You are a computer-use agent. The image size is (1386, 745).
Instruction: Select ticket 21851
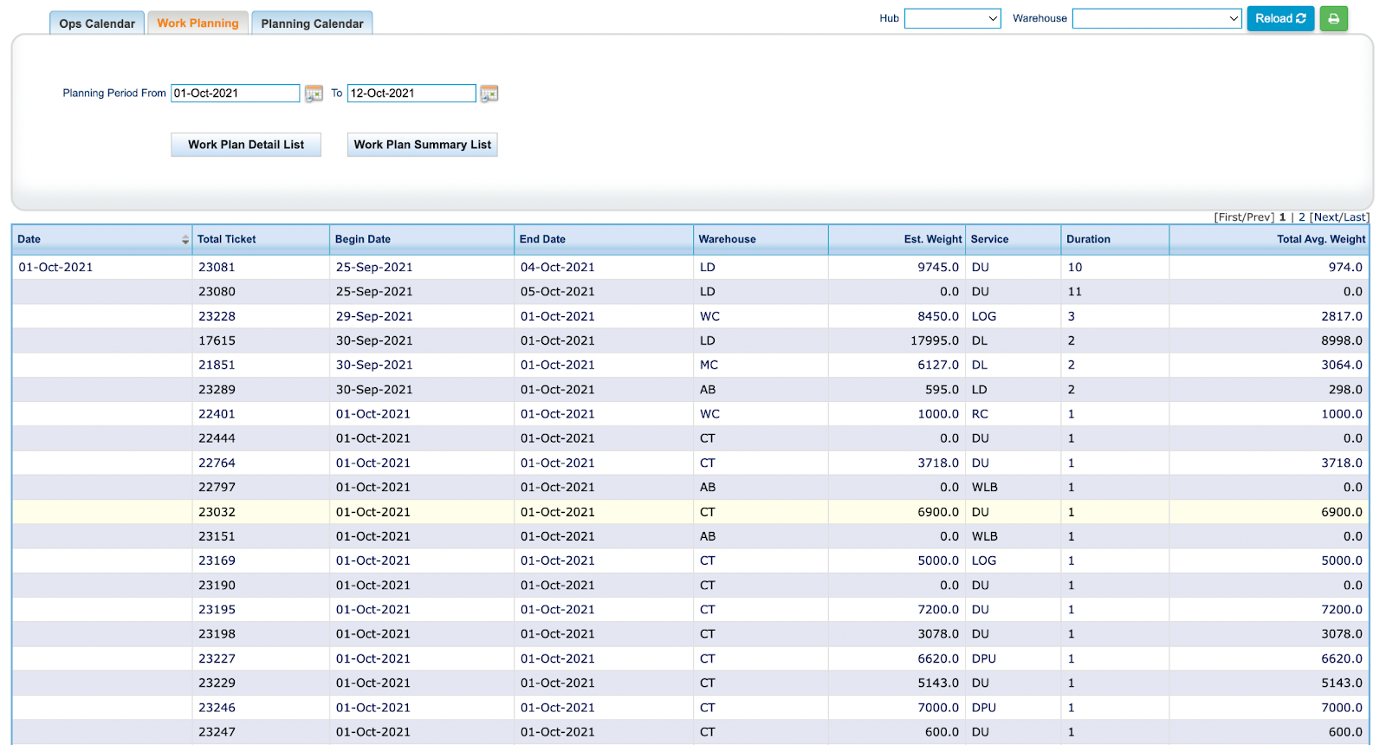pyautogui.click(x=217, y=366)
